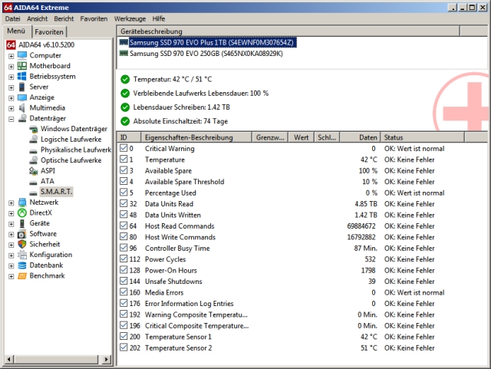The height and width of the screenshot is (369, 491).
Task: Click the Optische Laufwerke disc icon
Action: point(33,160)
